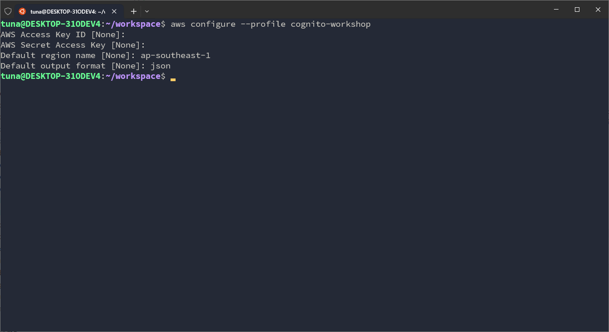The image size is (609, 332).
Task: Click the shield icon in the title bar
Action: click(x=8, y=11)
